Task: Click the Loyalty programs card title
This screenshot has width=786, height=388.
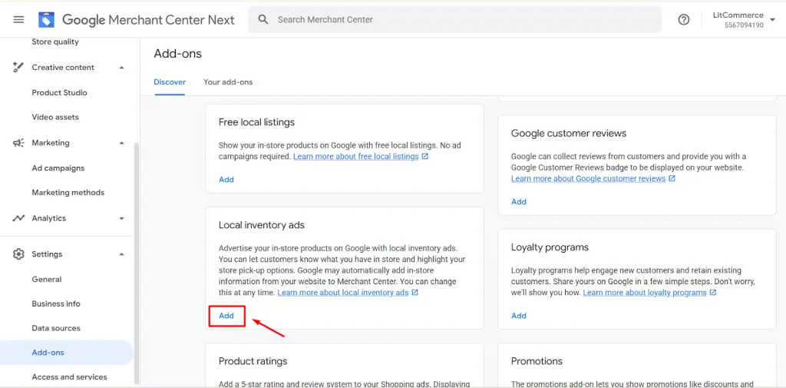Action: pyautogui.click(x=550, y=247)
